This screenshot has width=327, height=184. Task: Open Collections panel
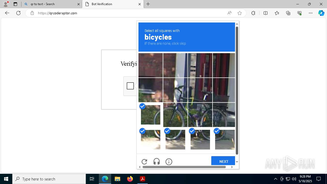tap(288, 13)
